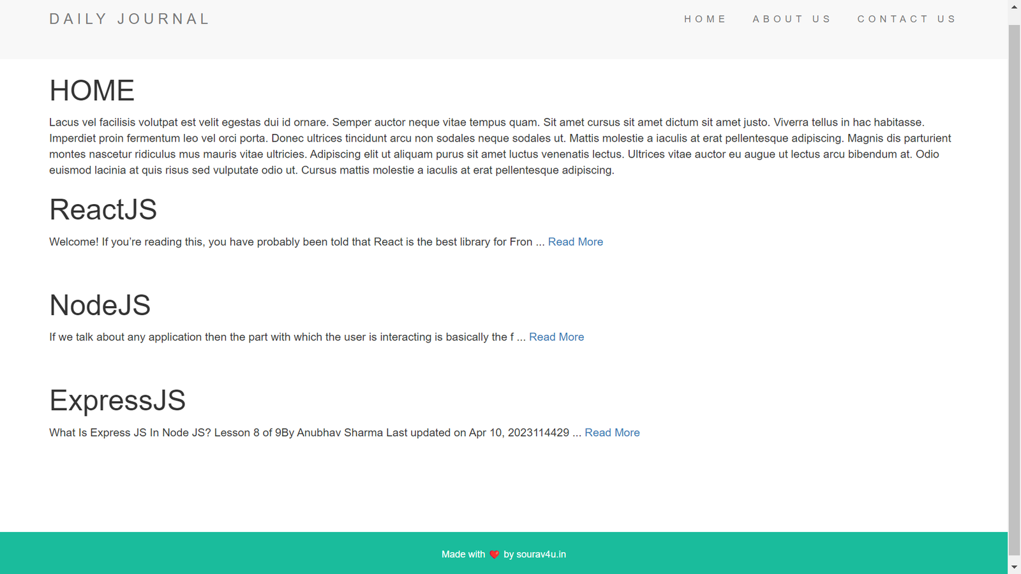Click the NodeJS post heading
Viewport: 1021px width, 574px height.
pyautogui.click(x=100, y=305)
